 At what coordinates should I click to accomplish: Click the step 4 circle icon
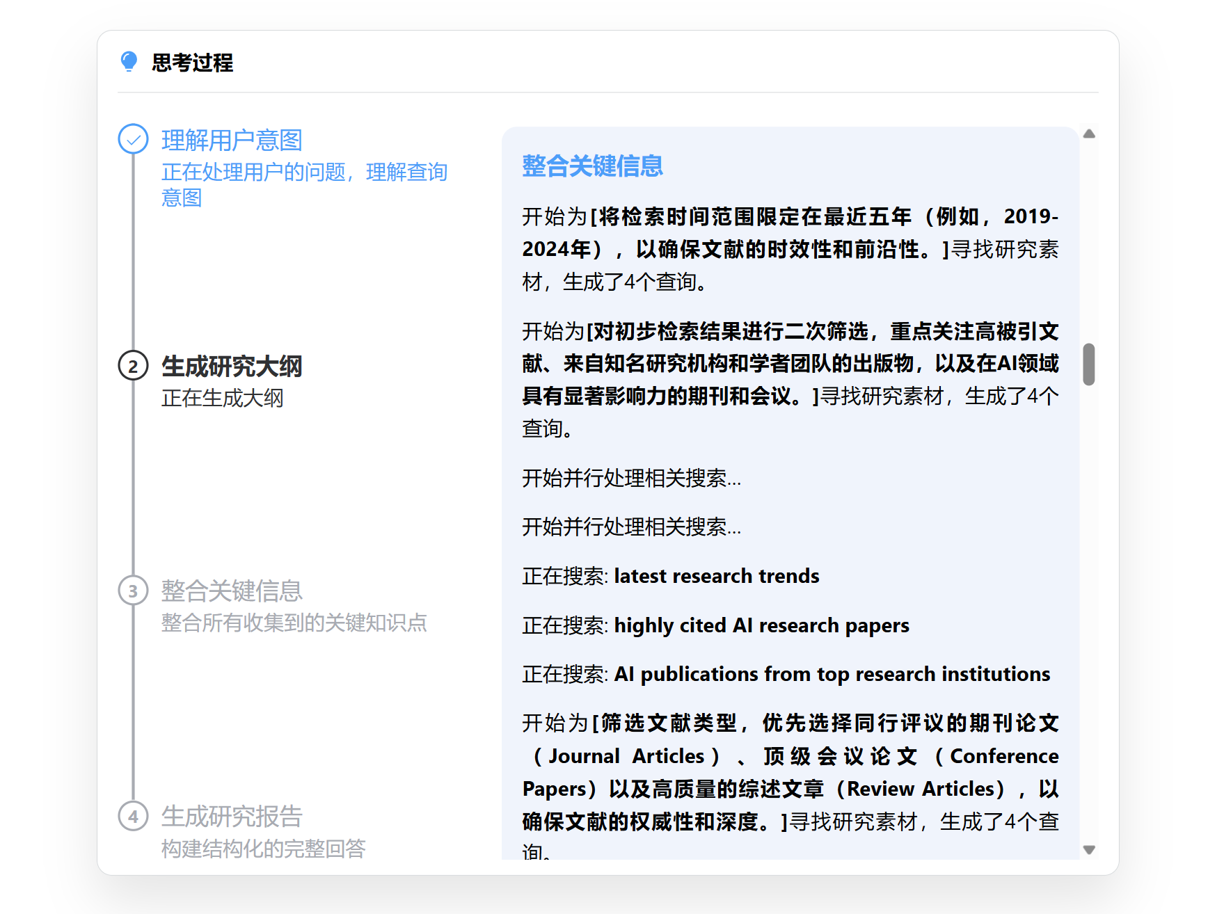tap(133, 816)
